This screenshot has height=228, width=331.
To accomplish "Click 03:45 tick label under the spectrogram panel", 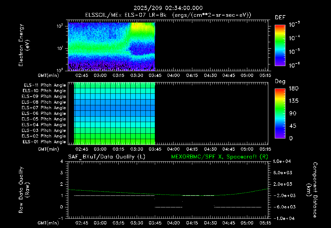I will pos(155,75).
